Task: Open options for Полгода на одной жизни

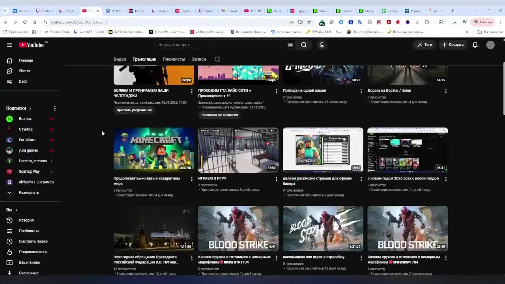Action: 361,91
